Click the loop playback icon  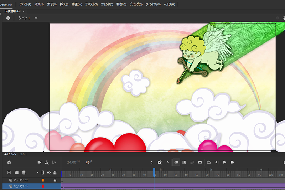[x=208, y=162]
